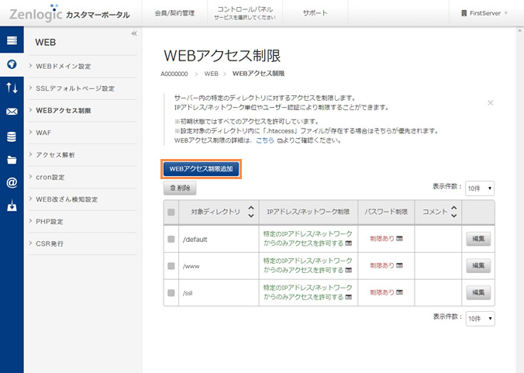Show password restriction details icon for /ssl
This screenshot has height=373, width=524.
(x=399, y=292)
